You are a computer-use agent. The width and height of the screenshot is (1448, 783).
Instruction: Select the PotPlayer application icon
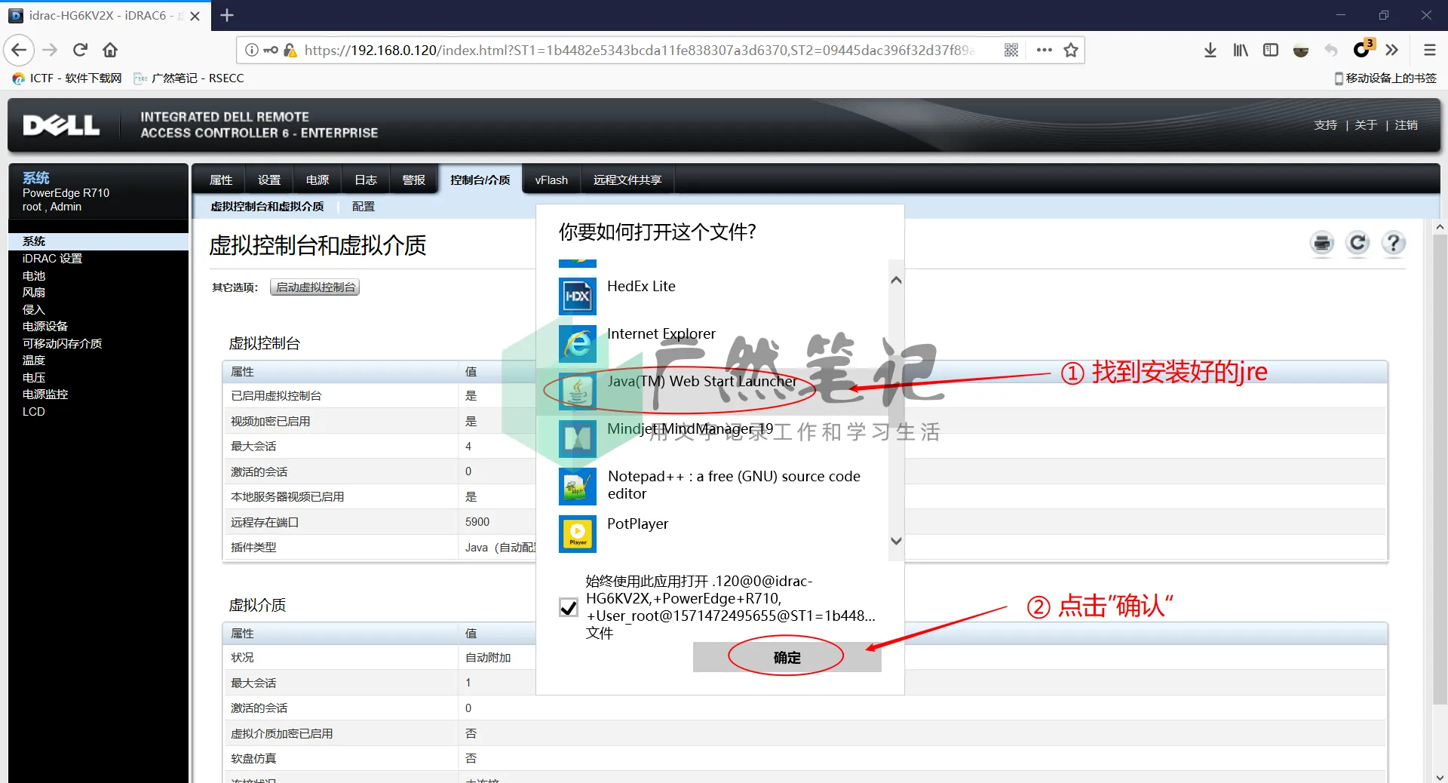pos(578,534)
